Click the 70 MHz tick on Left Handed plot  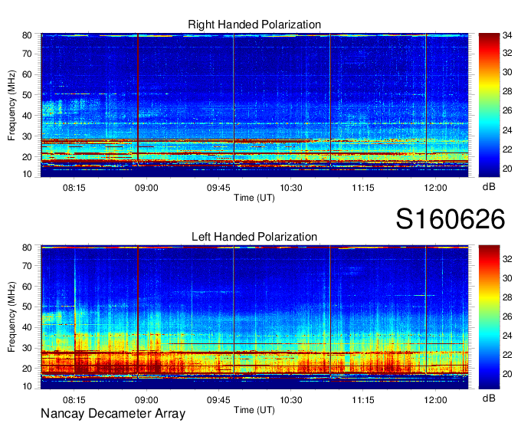(27, 266)
